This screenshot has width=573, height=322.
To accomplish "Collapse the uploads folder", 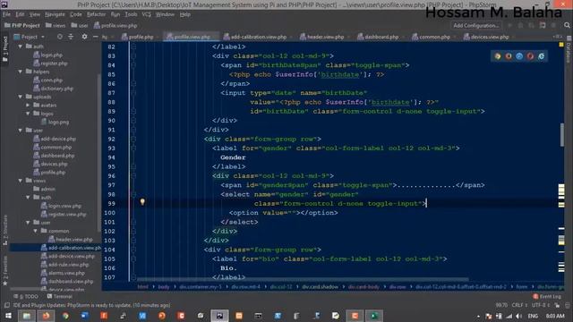I will coord(21,97).
